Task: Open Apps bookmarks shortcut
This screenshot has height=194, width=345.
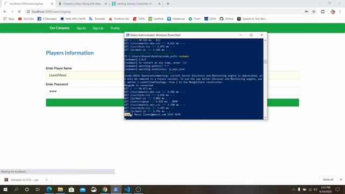Action: point(9,19)
